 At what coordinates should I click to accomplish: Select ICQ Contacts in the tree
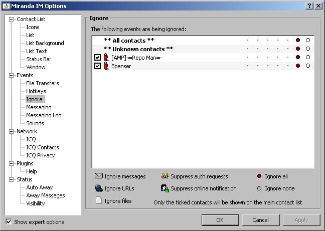point(43,147)
